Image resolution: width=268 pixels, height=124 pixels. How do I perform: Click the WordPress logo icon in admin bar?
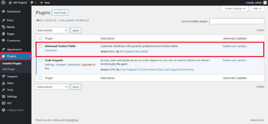click(4, 3)
